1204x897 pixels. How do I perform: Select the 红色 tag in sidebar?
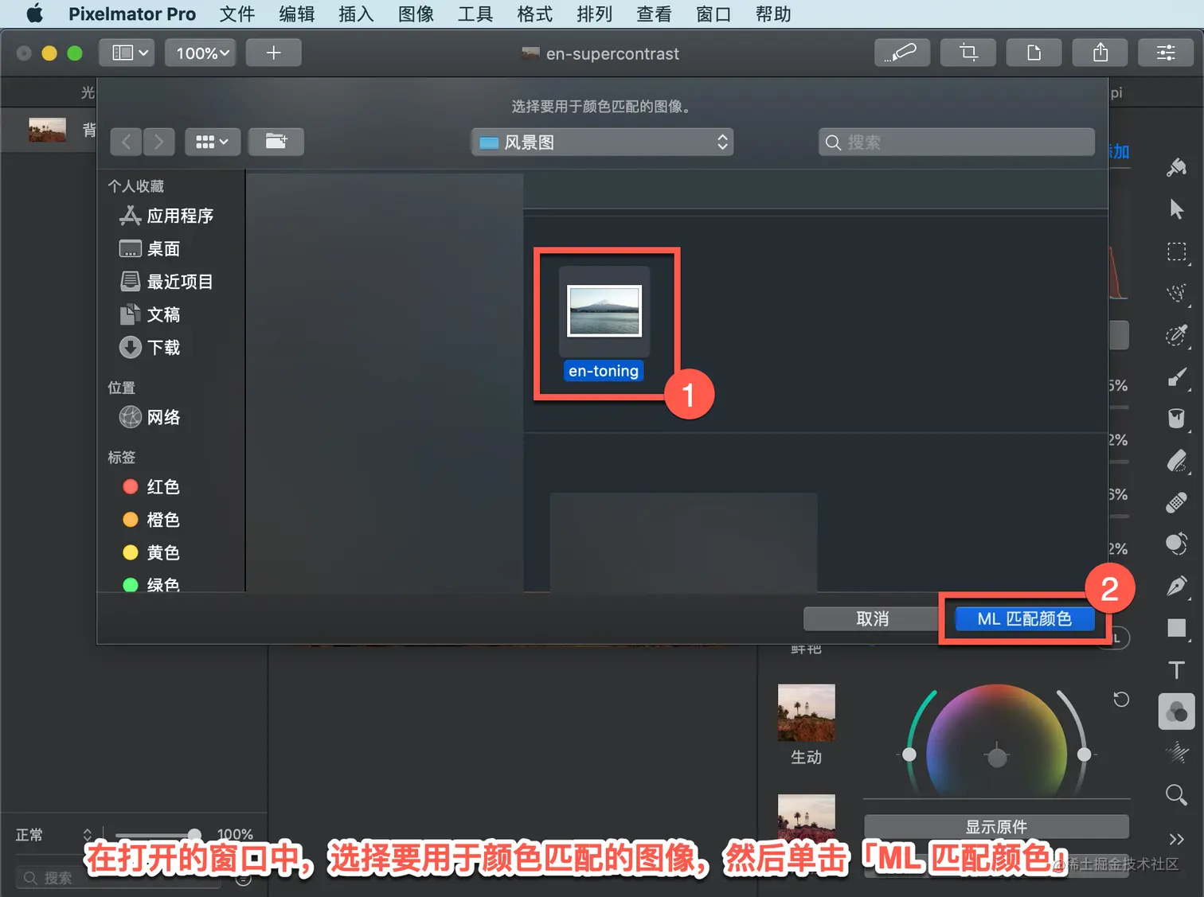click(150, 486)
